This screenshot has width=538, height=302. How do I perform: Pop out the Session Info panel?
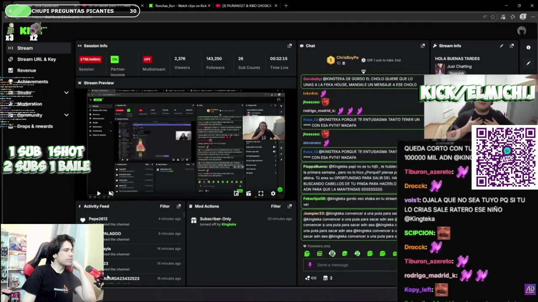pyautogui.click(x=290, y=46)
